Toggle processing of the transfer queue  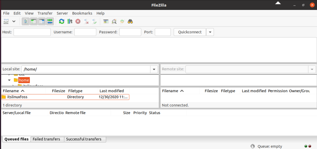[x=70, y=21]
